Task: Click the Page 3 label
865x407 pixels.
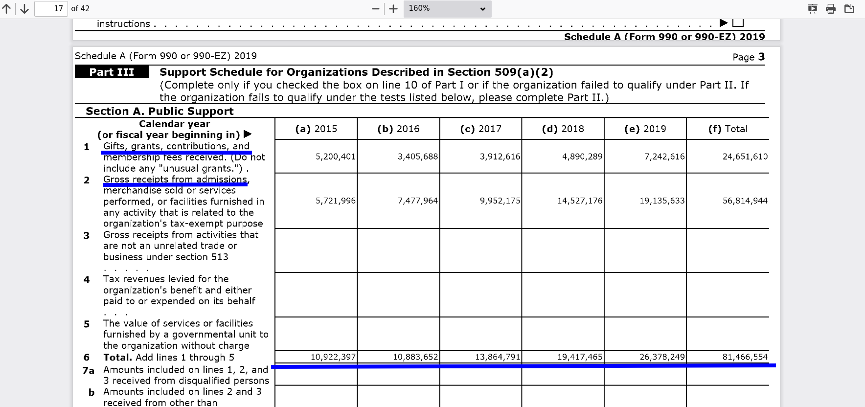Action: [x=749, y=57]
